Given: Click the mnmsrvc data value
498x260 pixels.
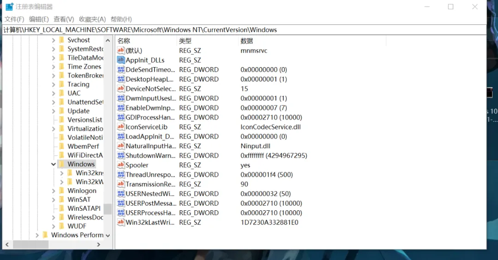Looking at the screenshot, I should (254, 51).
